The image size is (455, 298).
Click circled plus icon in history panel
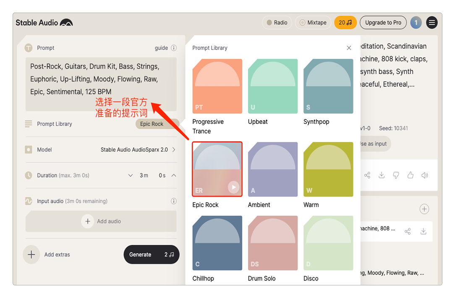click(x=424, y=209)
